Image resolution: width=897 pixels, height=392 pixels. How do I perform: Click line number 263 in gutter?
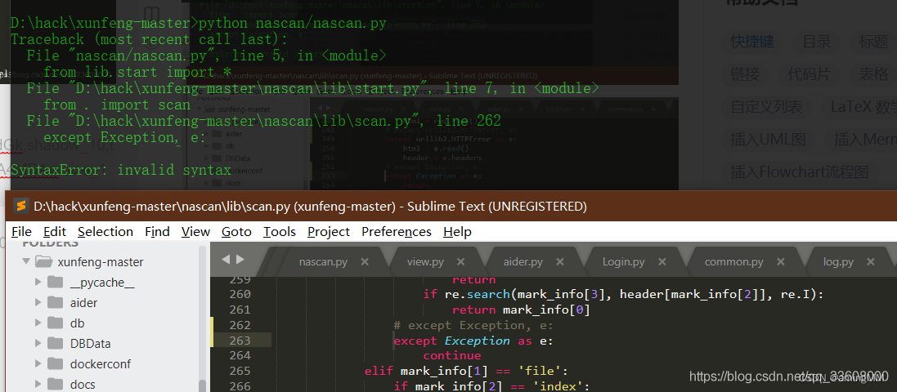[240, 341]
